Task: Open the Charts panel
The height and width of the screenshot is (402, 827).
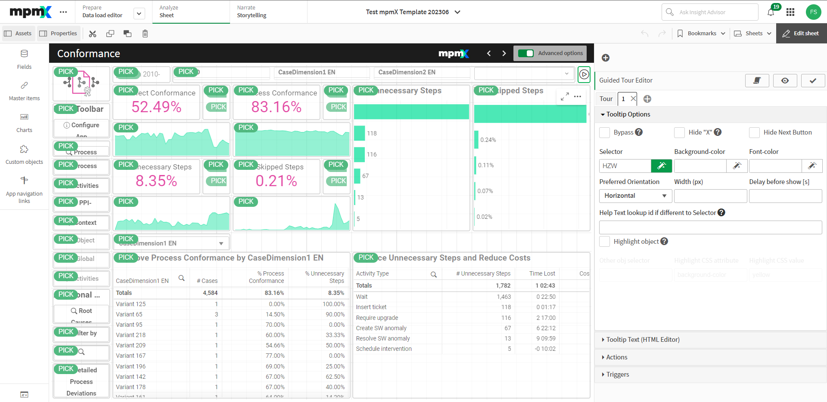Action: pyautogui.click(x=24, y=123)
